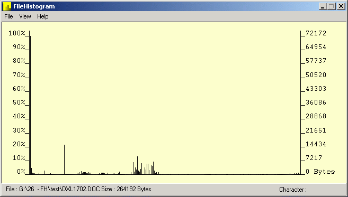Click the 72172 byte count label
This screenshot has height=197, width=348.
[316, 33]
